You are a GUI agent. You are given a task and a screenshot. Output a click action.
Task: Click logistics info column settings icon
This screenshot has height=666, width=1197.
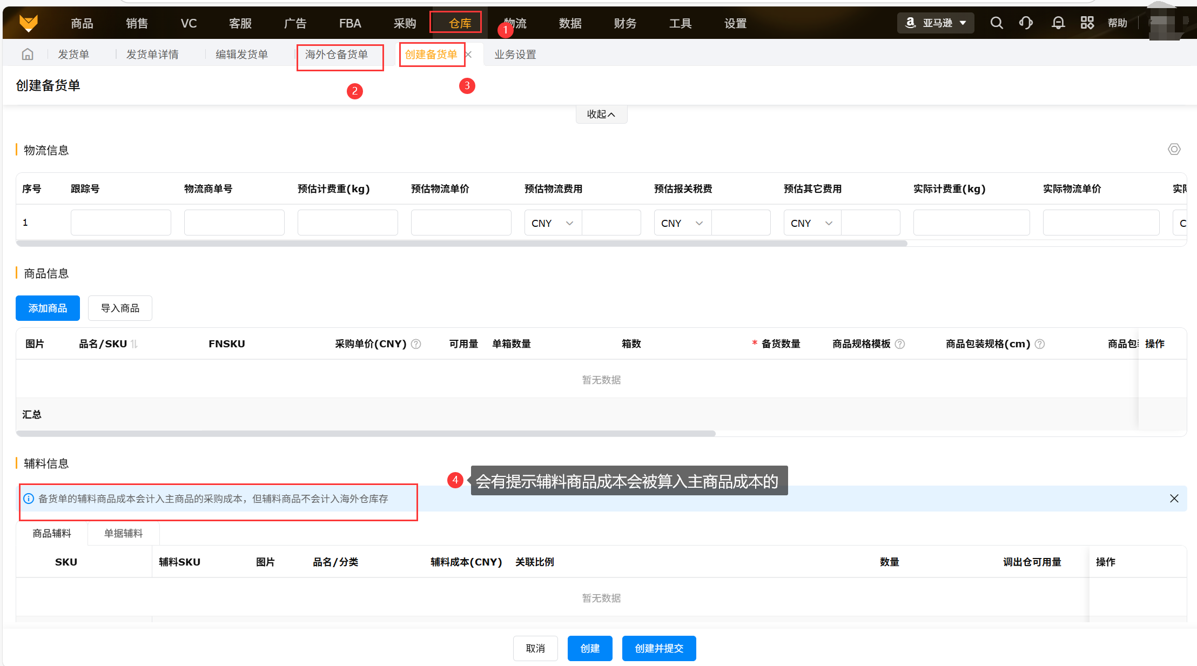1174,149
